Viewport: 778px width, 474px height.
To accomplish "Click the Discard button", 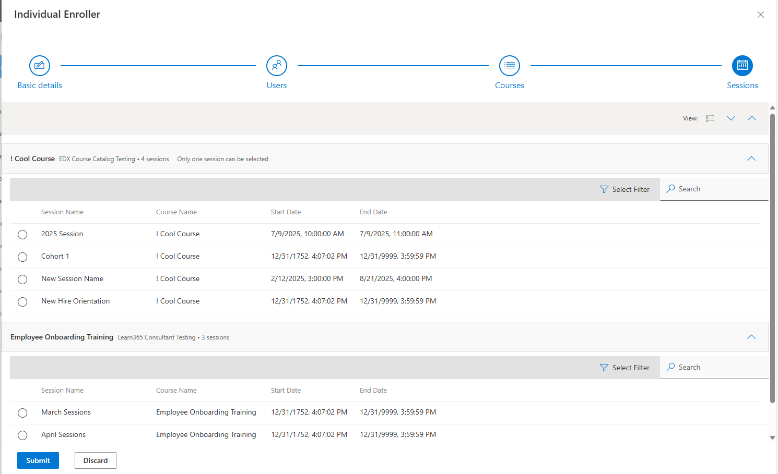I will (96, 460).
